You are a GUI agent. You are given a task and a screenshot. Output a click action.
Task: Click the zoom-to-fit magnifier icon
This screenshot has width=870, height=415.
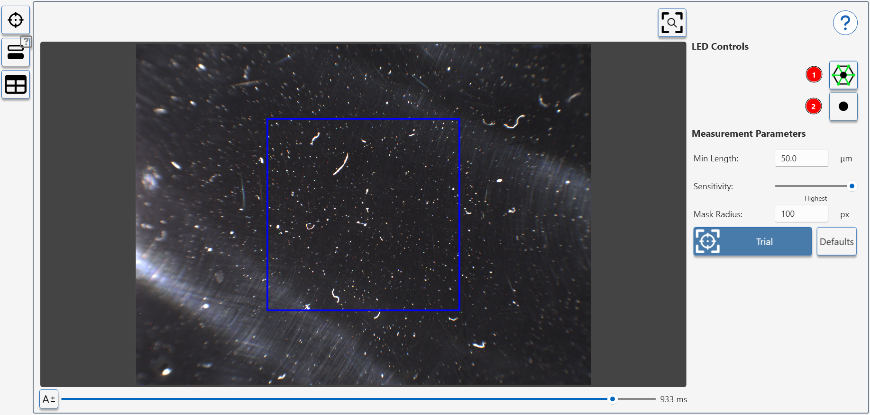[672, 23]
